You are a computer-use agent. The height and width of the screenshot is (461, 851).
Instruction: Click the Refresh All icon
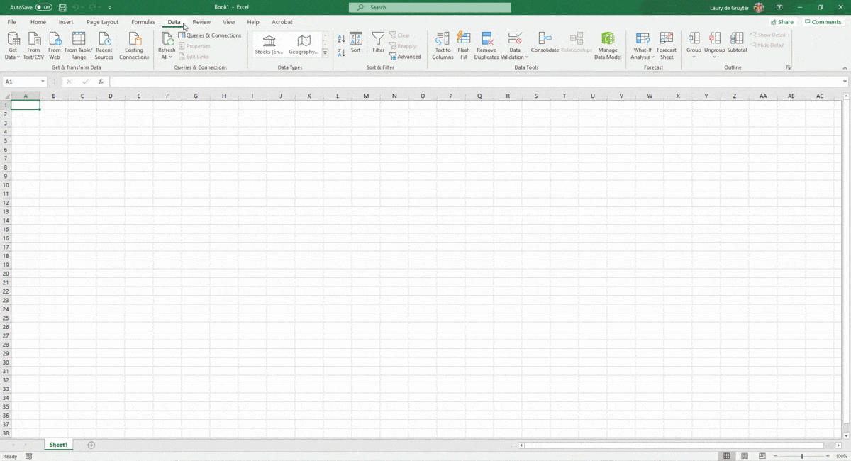pos(167,39)
